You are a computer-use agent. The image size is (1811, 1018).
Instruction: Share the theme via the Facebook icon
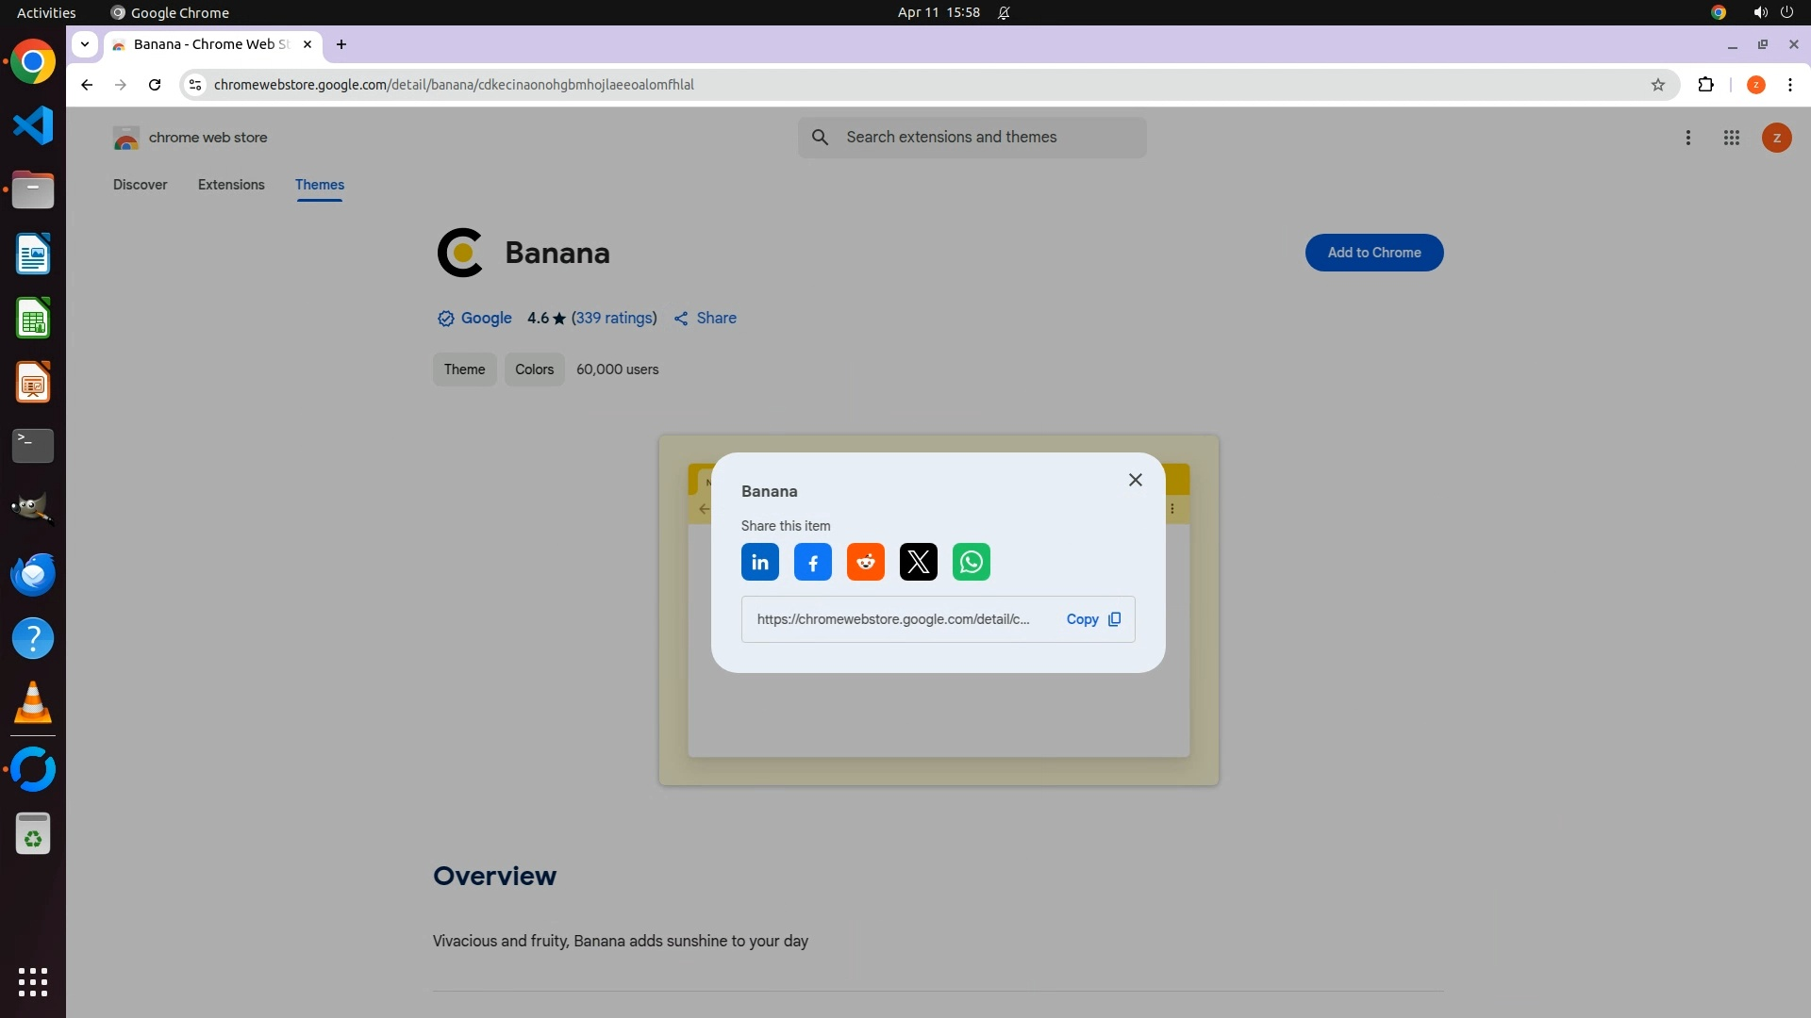(812, 563)
